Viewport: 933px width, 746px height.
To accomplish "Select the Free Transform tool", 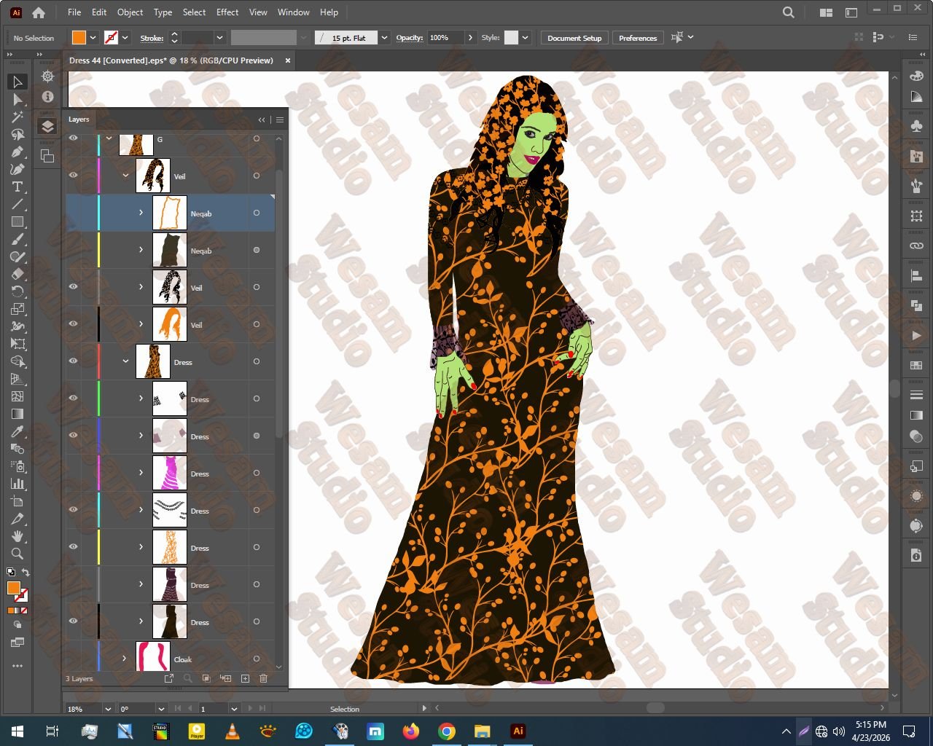I will point(17,344).
